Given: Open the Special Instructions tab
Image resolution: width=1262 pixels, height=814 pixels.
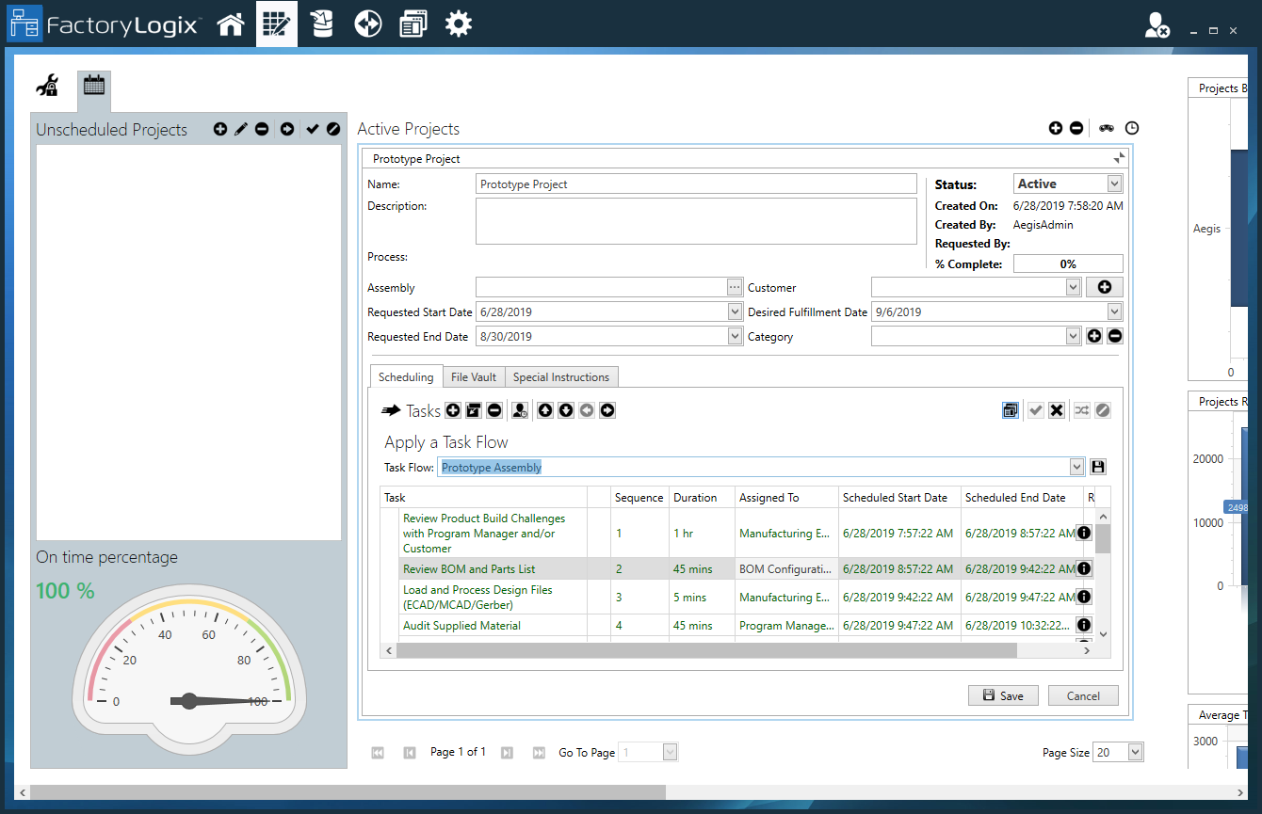Looking at the screenshot, I should (561, 376).
